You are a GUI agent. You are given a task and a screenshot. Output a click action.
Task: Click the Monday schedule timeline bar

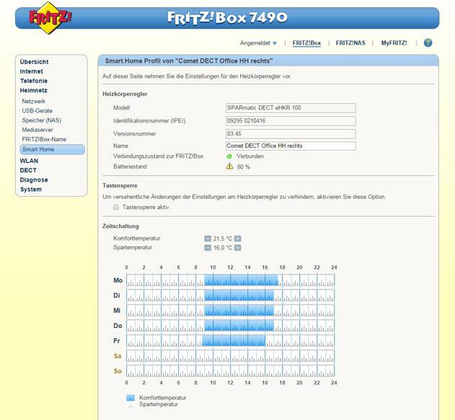tap(230, 280)
